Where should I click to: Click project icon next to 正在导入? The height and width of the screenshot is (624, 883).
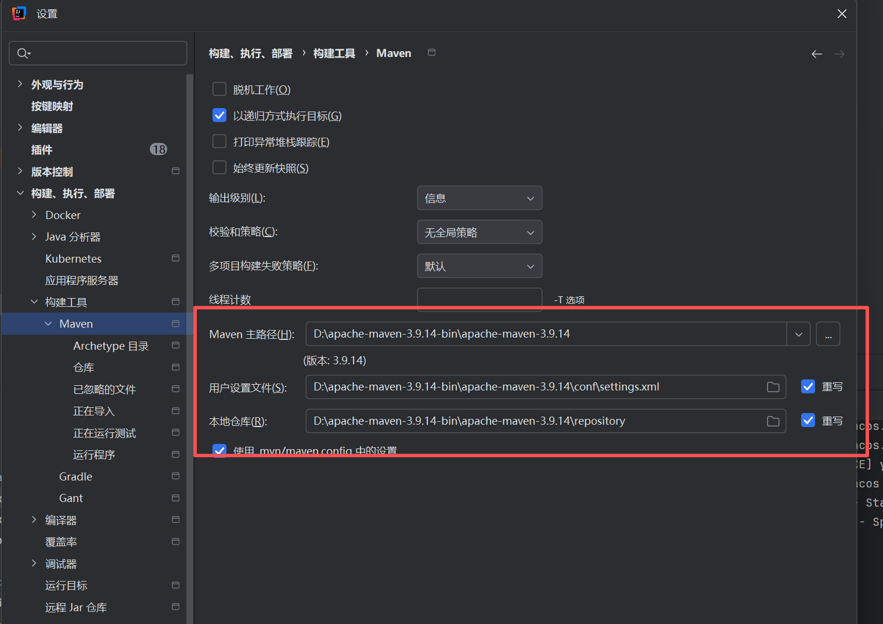coord(175,411)
